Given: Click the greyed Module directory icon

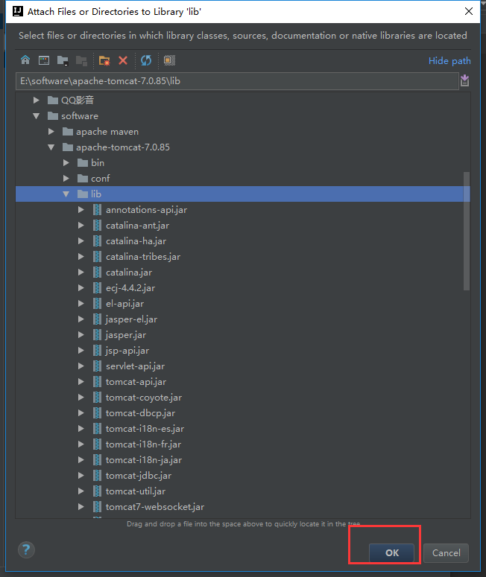Looking at the screenshot, I should pos(81,61).
